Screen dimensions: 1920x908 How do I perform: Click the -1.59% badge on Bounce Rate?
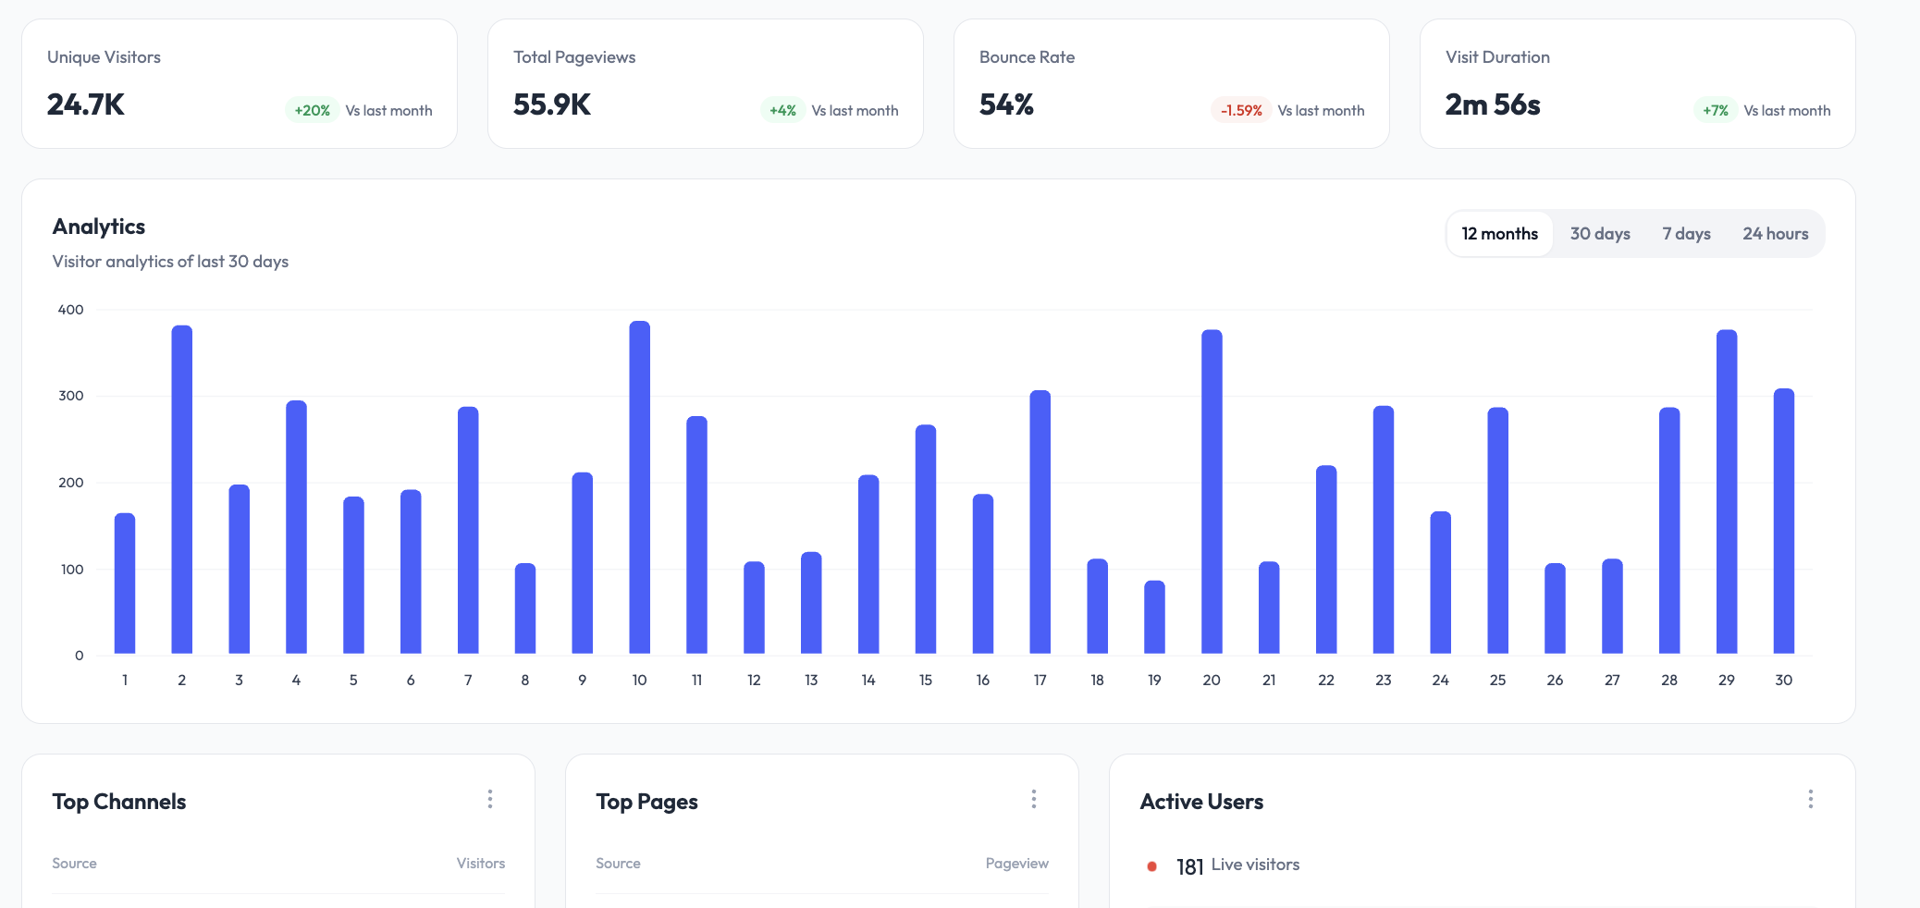point(1241,110)
